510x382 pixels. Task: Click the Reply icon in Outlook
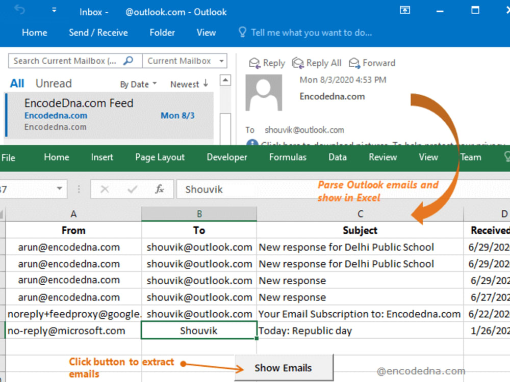[x=255, y=63]
